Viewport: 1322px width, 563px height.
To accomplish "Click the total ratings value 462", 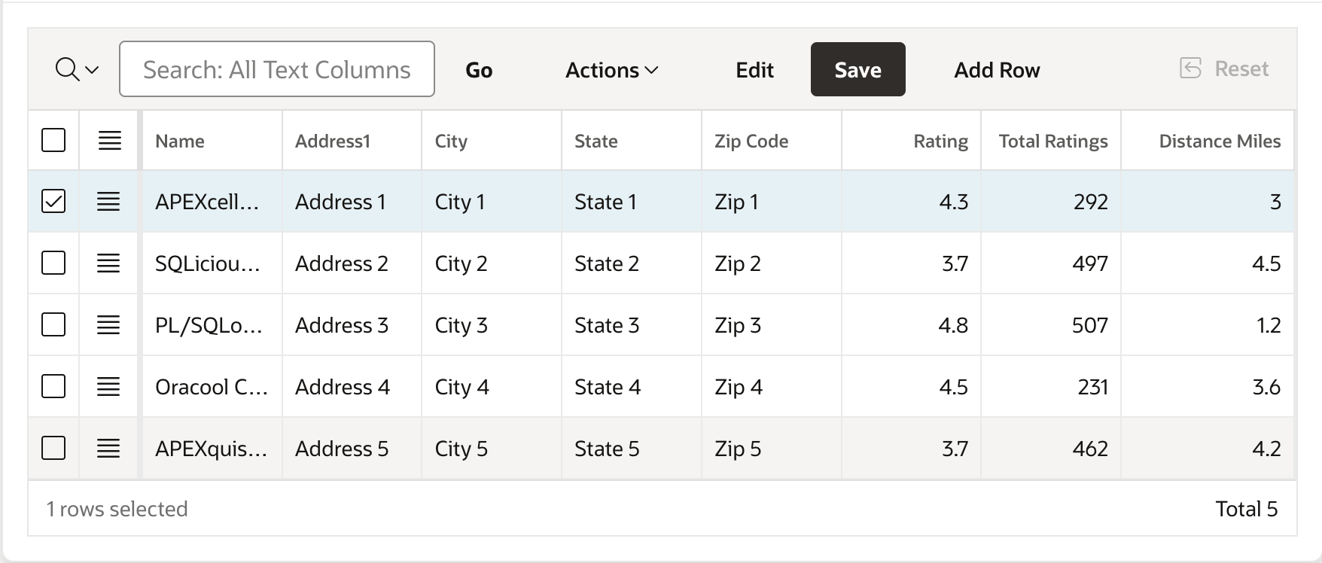I will 1090,449.
